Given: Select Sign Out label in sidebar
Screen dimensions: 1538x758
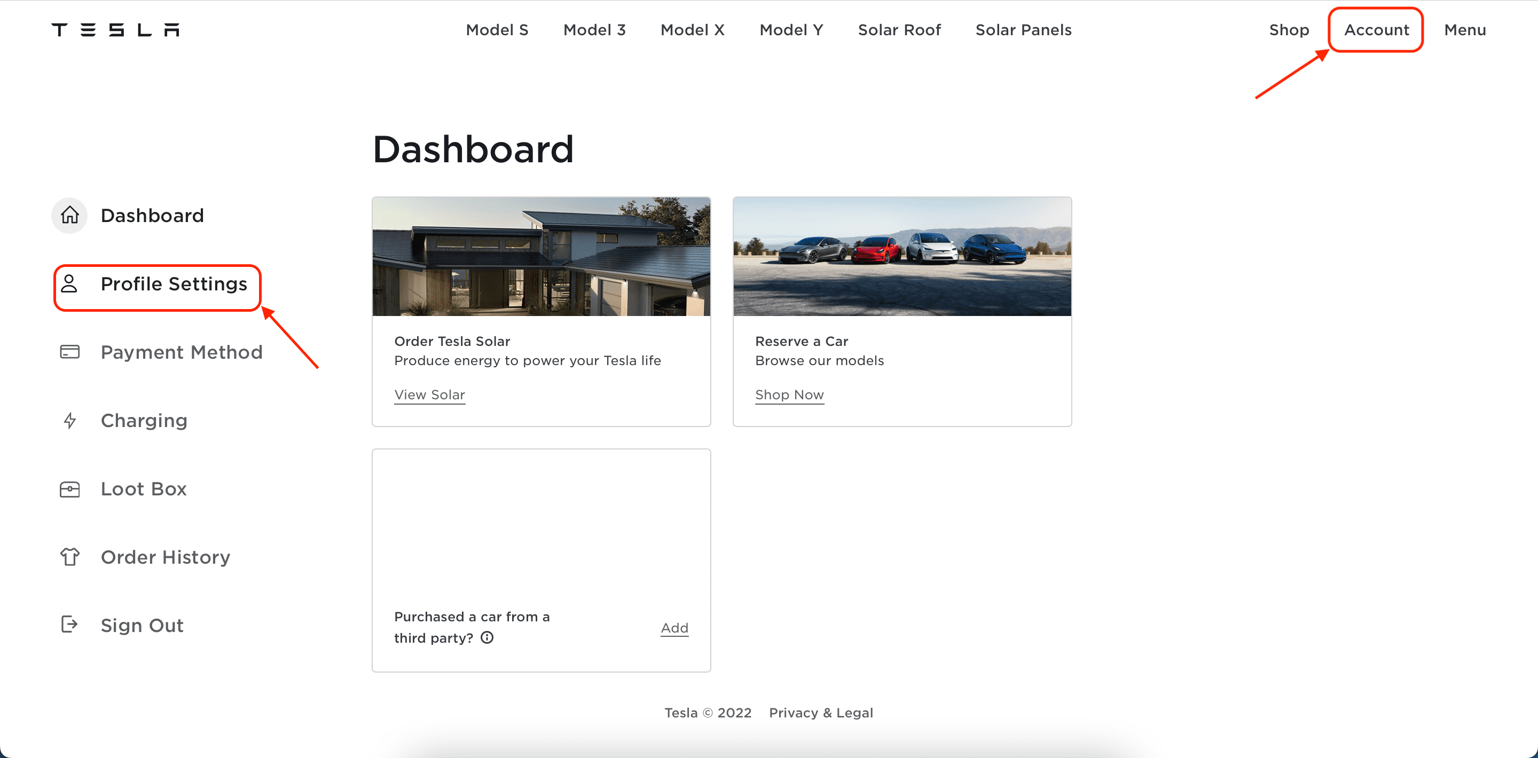Looking at the screenshot, I should (x=142, y=626).
